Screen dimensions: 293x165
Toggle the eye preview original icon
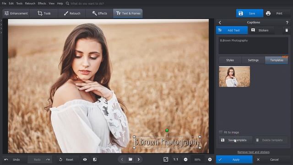point(85,159)
